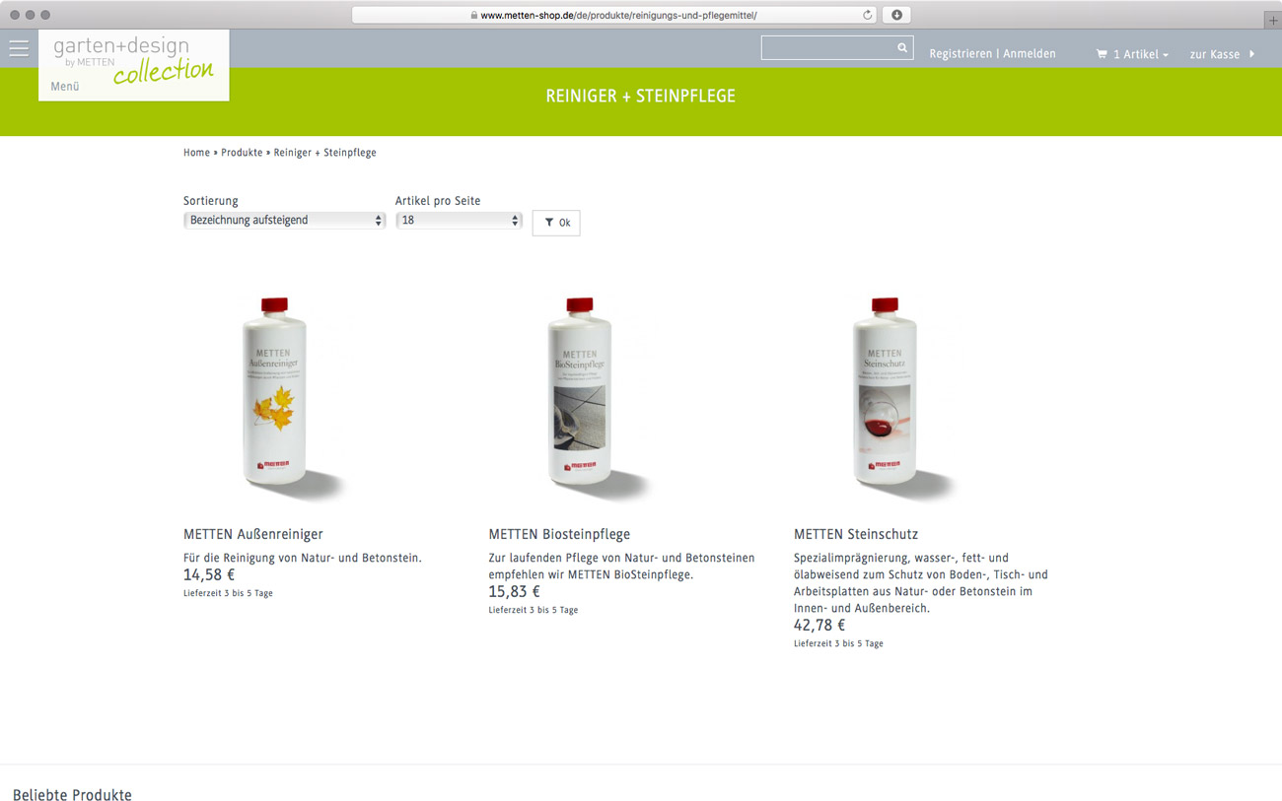Click the zur Kasse arrow icon
The image size is (1282, 801).
click(1252, 54)
